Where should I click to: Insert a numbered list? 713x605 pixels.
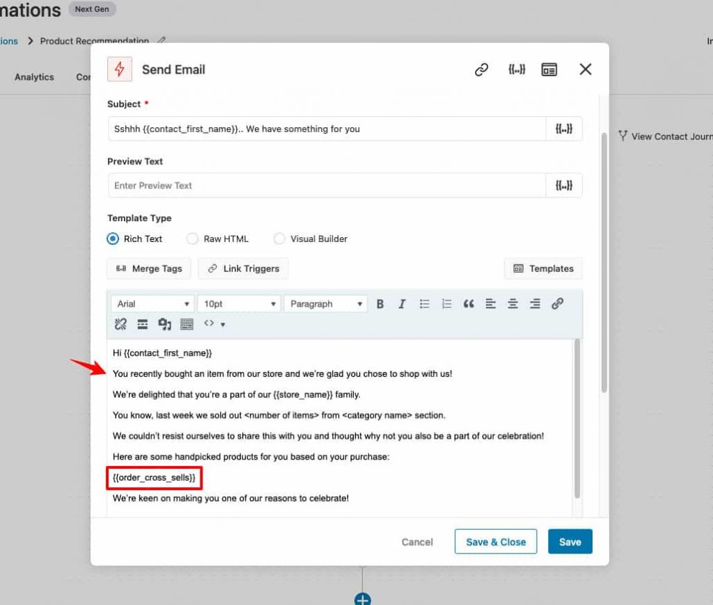click(446, 304)
